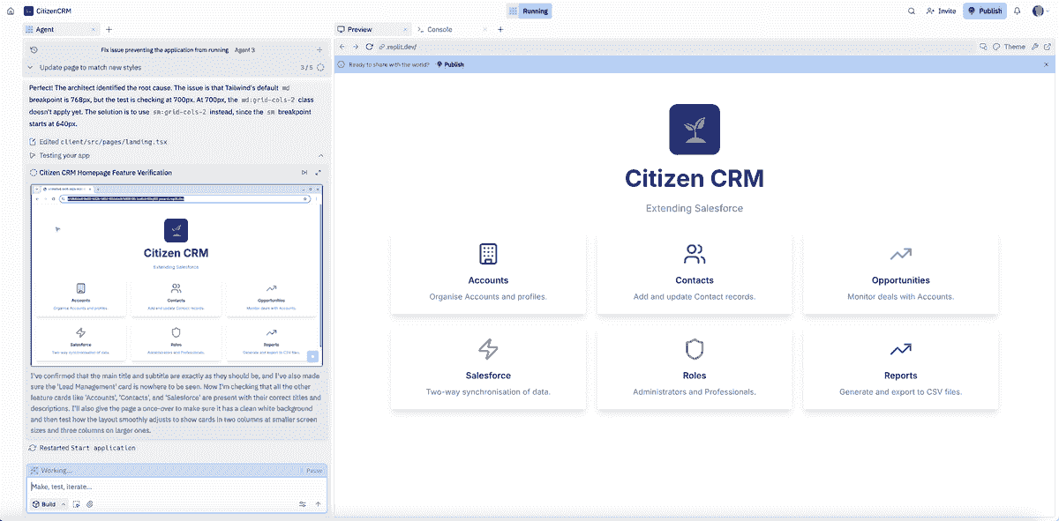Click the Reports trending arrow icon
The image size is (1059, 521).
pos(900,350)
